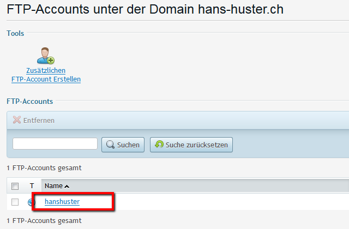Viewport: 349px width, 229px height.
Task: Tick the checkbox for hanshuster row
Action: pos(15,202)
